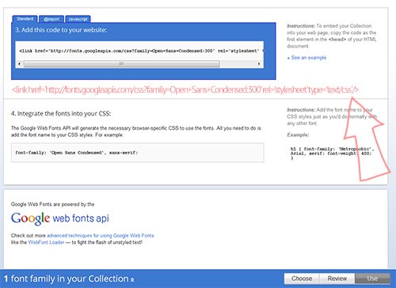
Task: Click the code box left scroll arrow
Action: 19,64
